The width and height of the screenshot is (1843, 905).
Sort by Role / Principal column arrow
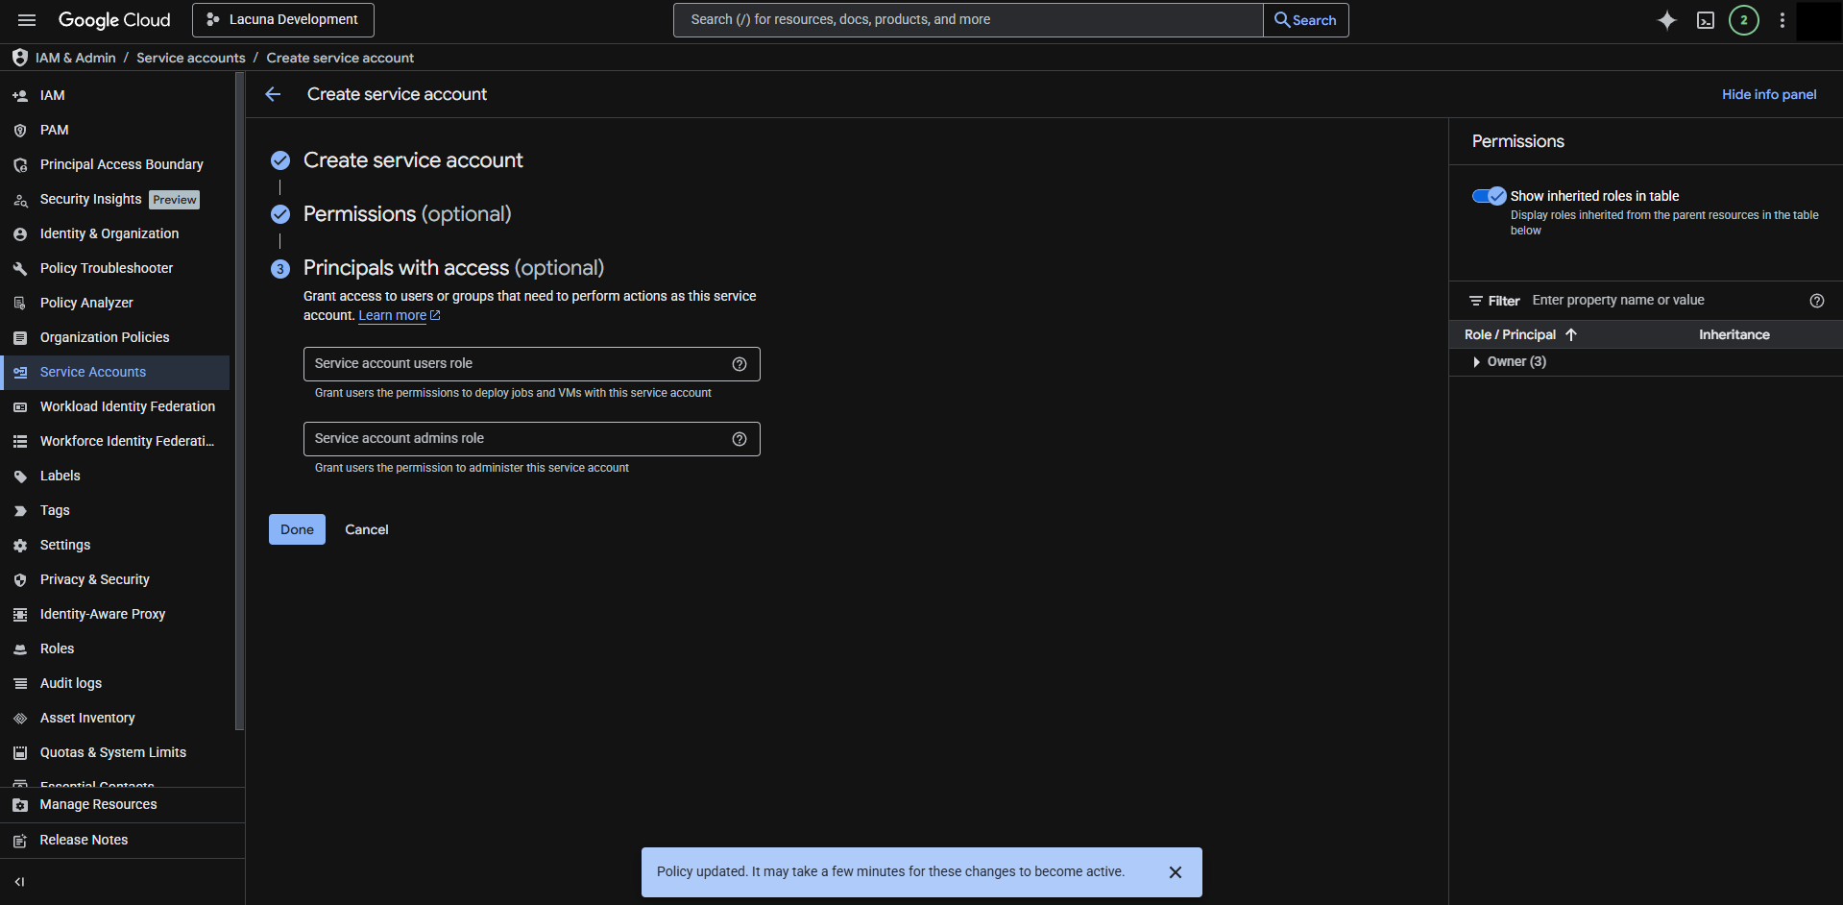[1571, 335]
